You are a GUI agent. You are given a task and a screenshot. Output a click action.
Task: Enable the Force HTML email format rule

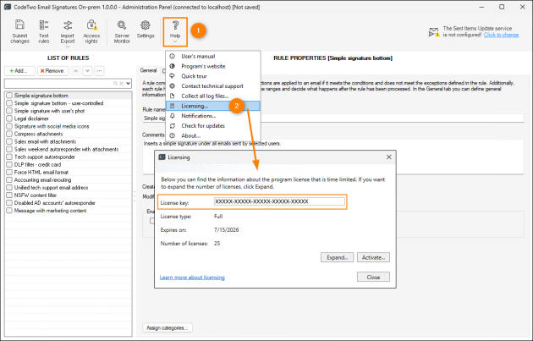click(9, 172)
